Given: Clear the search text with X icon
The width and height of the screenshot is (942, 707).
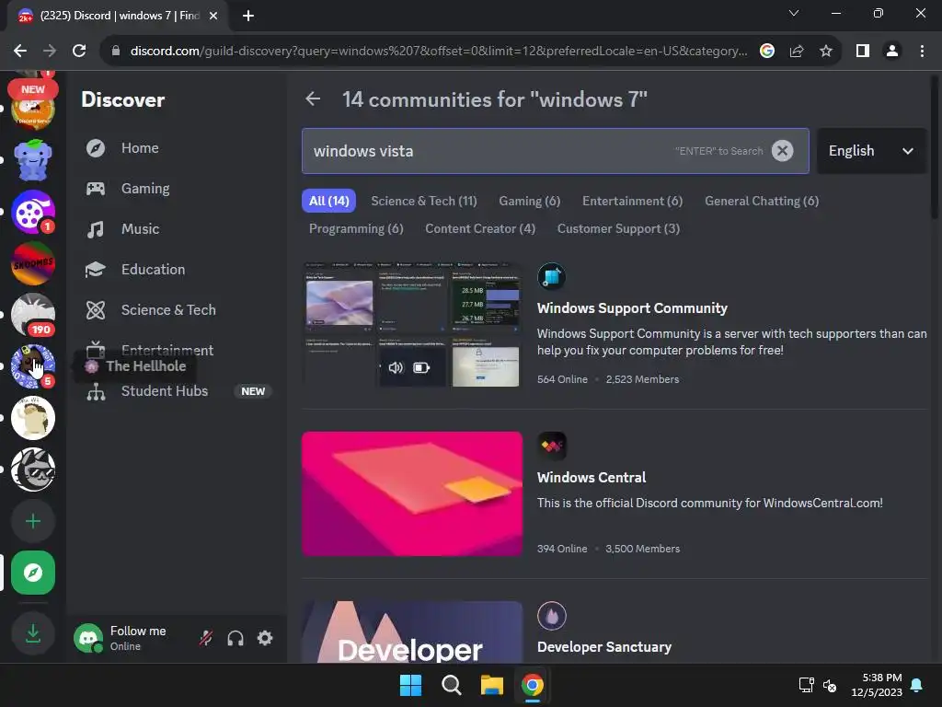Looking at the screenshot, I should point(782,151).
